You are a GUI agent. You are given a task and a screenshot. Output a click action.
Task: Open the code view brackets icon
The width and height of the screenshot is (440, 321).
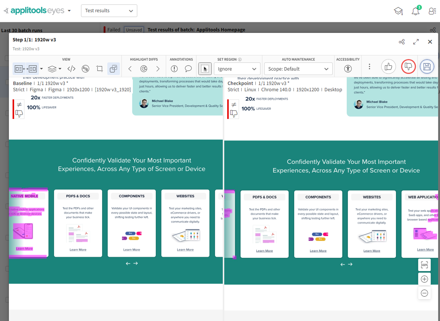pos(71,69)
